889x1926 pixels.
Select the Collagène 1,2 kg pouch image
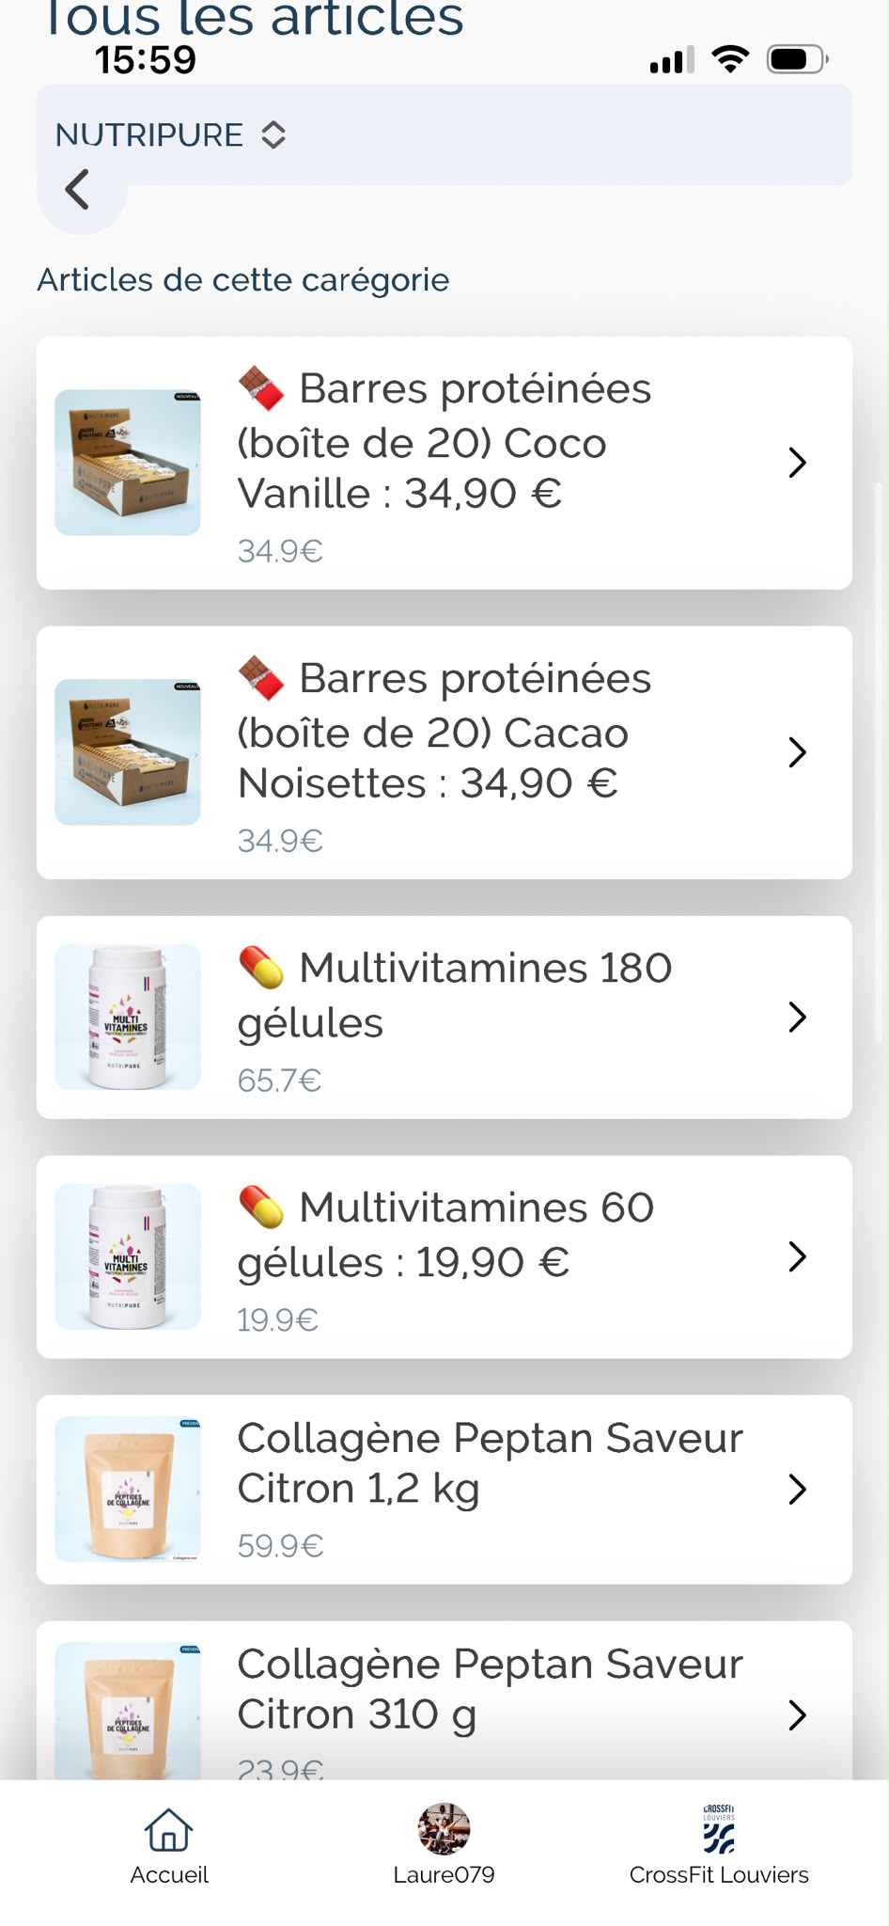pyautogui.click(x=128, y=1490)
